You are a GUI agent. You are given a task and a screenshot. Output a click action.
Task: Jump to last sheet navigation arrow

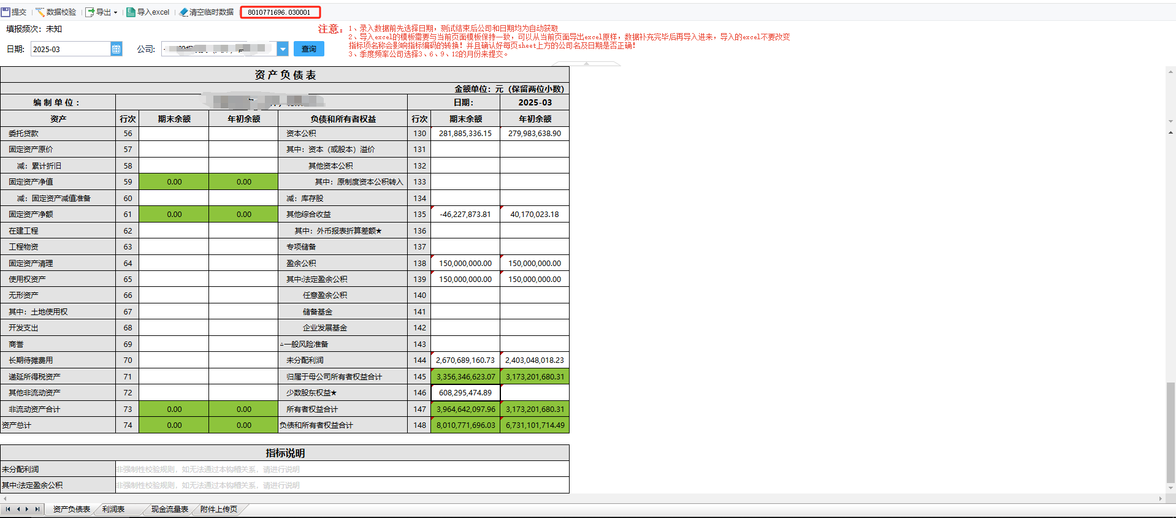(x=37, y=509)
